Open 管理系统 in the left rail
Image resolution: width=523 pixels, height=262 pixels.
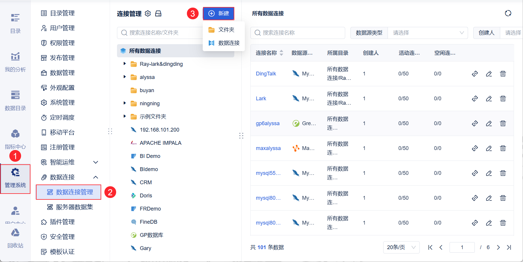tap(15, 179)
